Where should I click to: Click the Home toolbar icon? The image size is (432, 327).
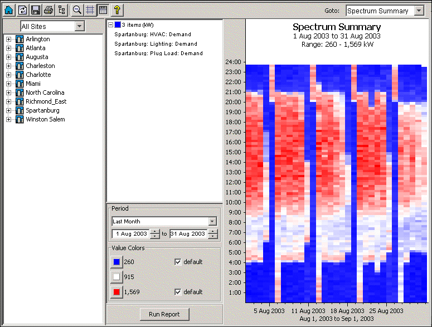coord(9,10)
